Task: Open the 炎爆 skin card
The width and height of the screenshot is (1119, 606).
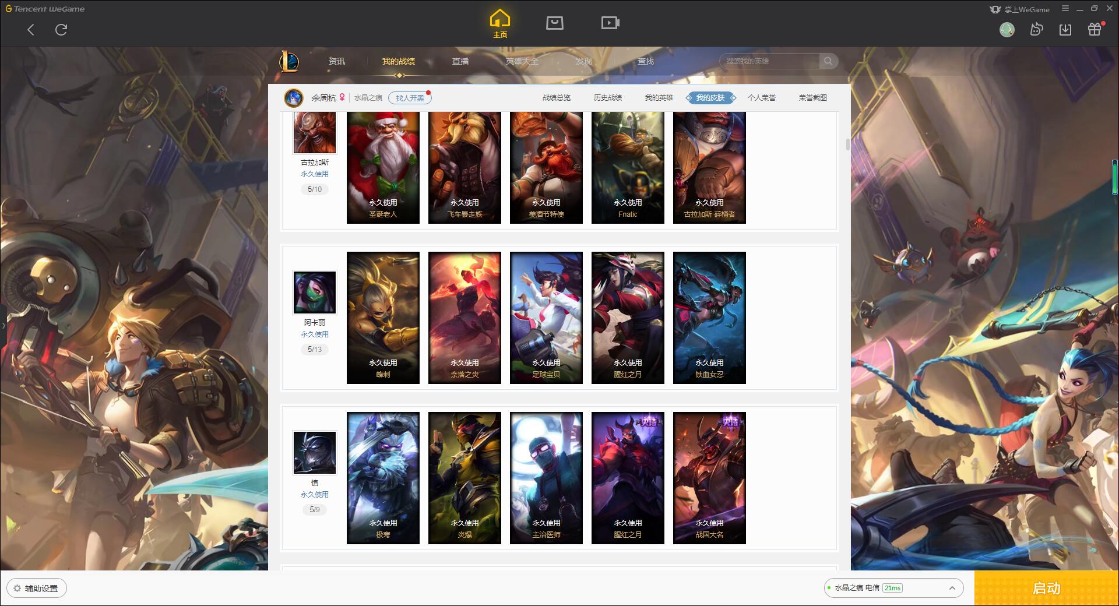Action: coord(465,478)
